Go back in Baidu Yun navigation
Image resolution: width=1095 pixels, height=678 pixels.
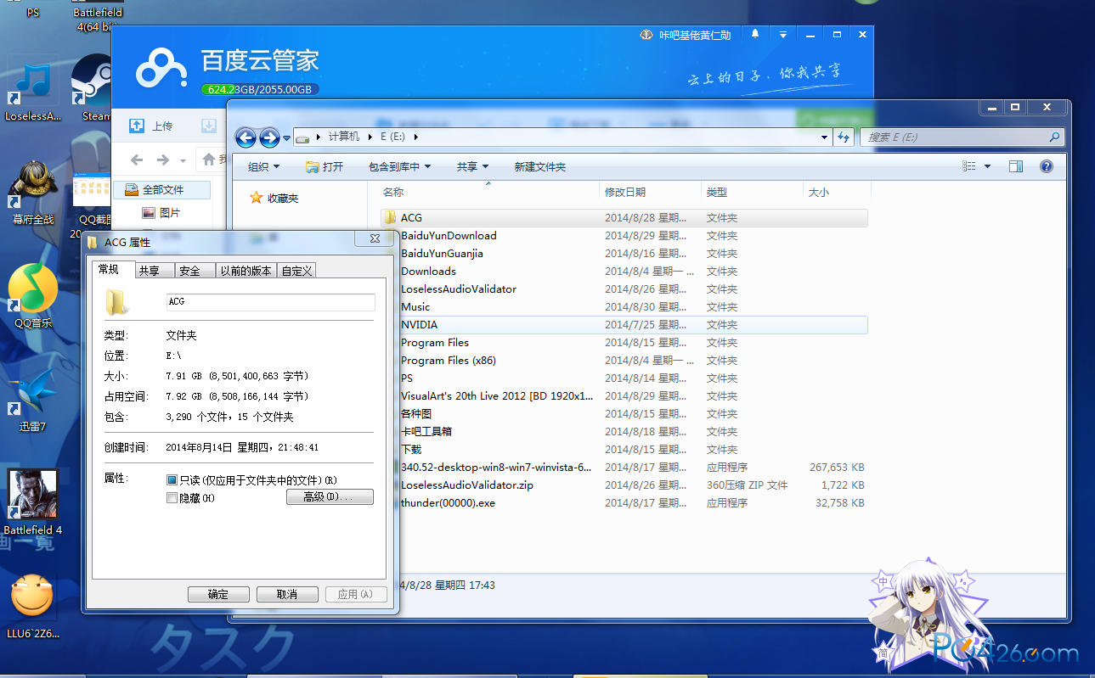click(x=137, y=160)
